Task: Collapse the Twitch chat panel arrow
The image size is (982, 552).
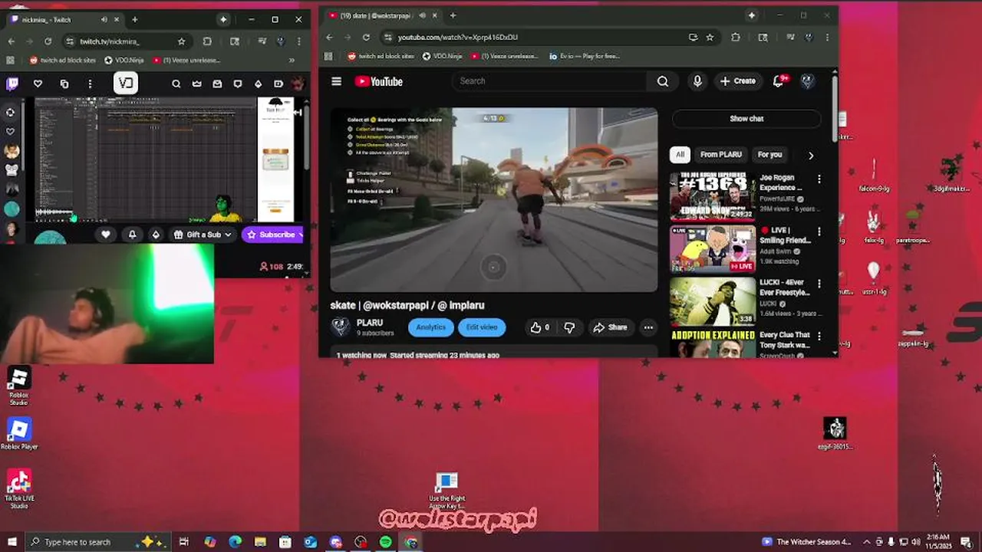Action: (298, 112)
